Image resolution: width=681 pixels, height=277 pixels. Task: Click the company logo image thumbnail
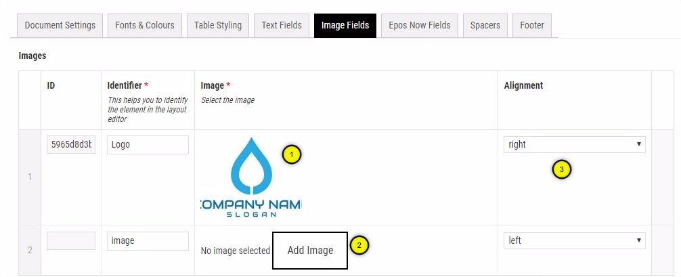point(250,177)
